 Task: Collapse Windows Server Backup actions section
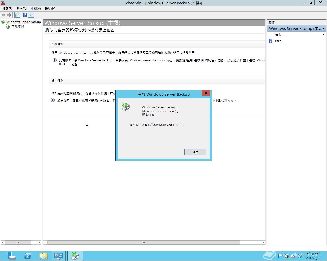(323, 29)
